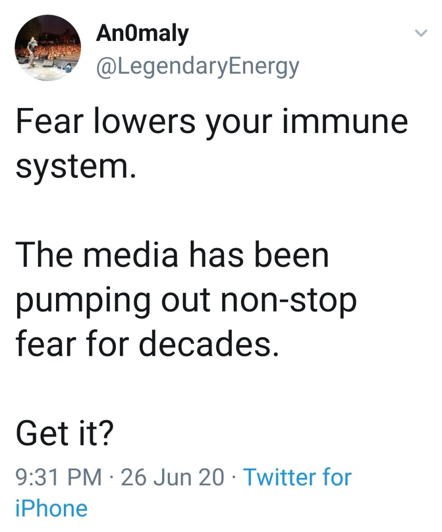The width and height of the screenshot is (442, 532).
Task: Open the Twitter for iPhone source link
Action: (297, 477)
